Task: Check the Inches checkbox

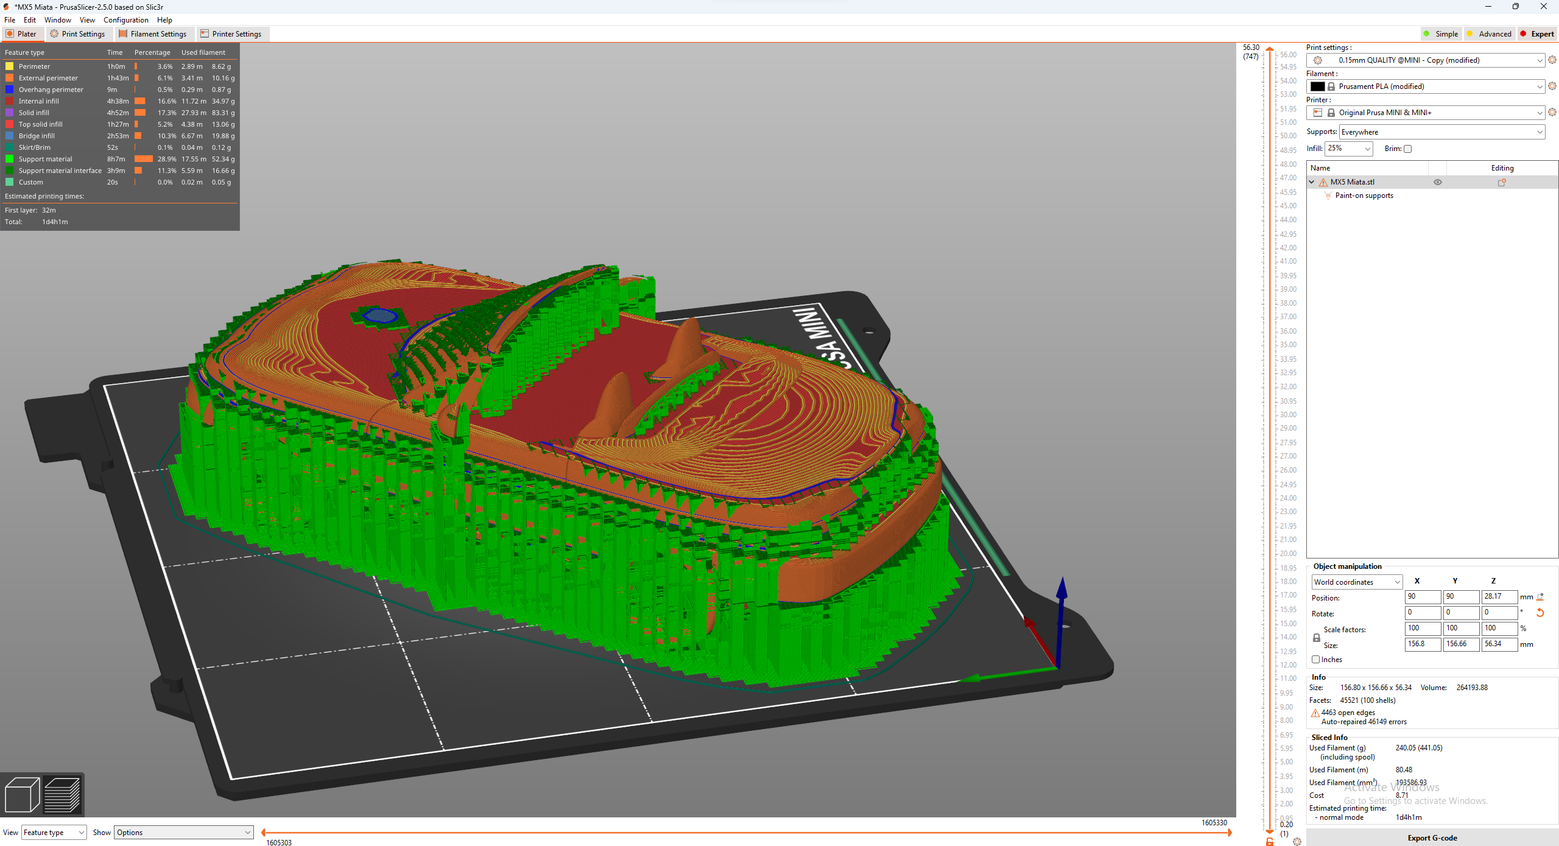Action: pos(1316,659)
